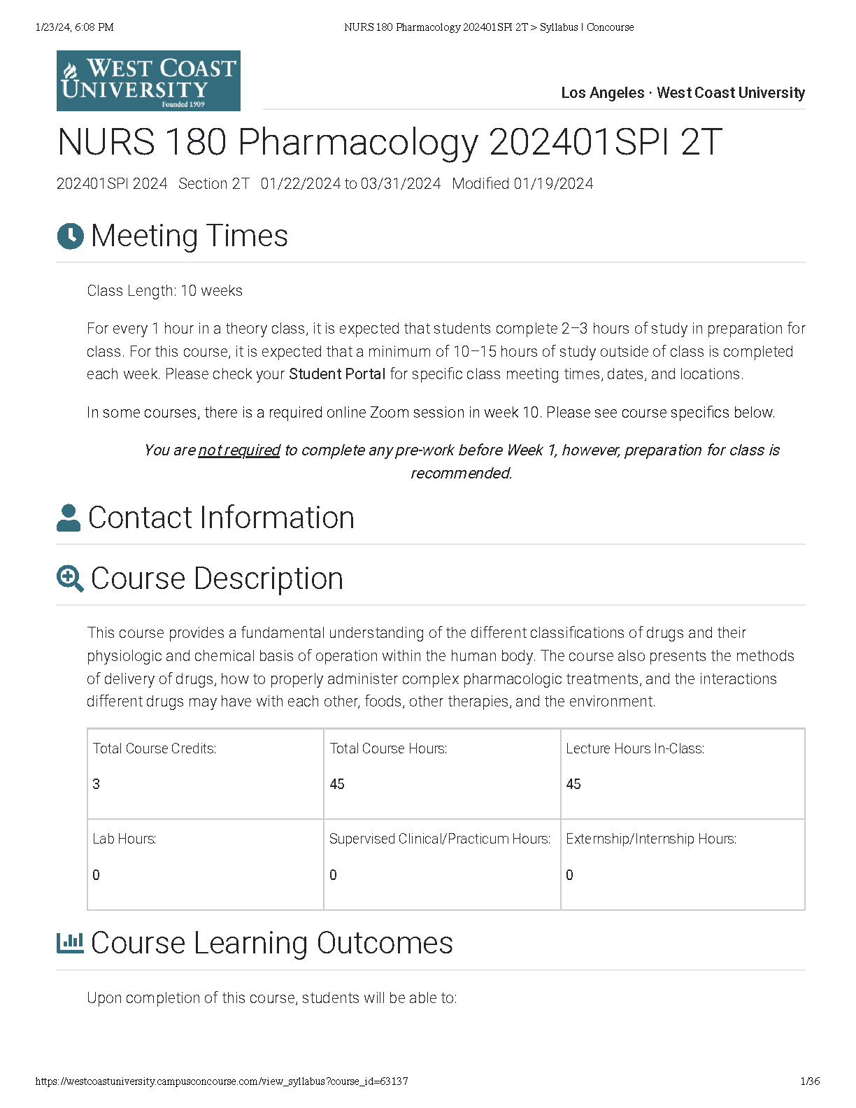The image size is (856, 1108).
Task: Click the Supervised Clinical/Practicum Hours cell
Action: click(x=442, y=865)
